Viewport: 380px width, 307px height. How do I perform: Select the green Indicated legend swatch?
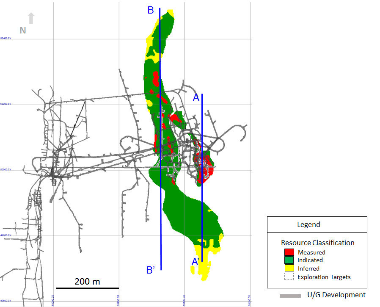coord(289,260)
